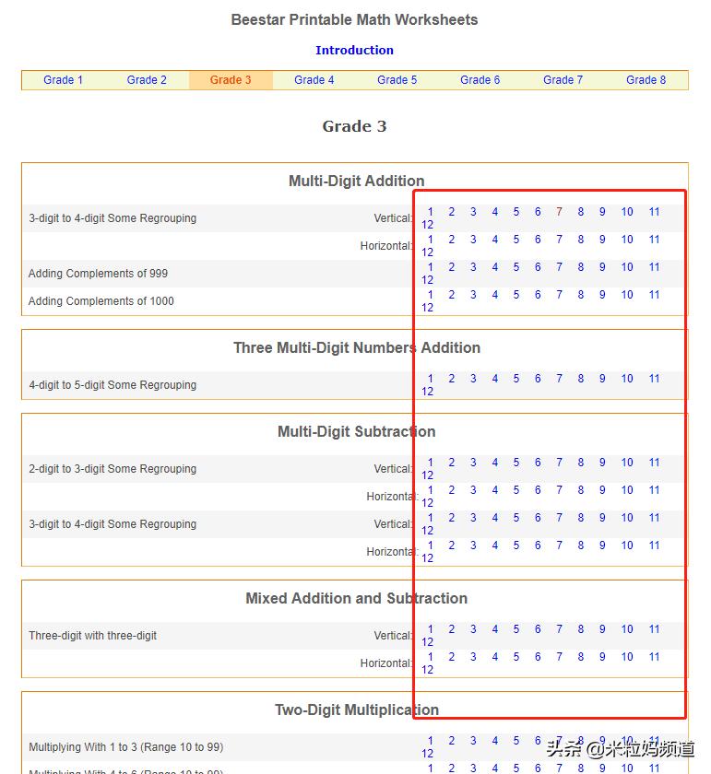Open worksheet 4 for 4-digit to 5-digit Some Regrouping
The width and height of the screenshot is (711, 774).
tap(494, 379)
